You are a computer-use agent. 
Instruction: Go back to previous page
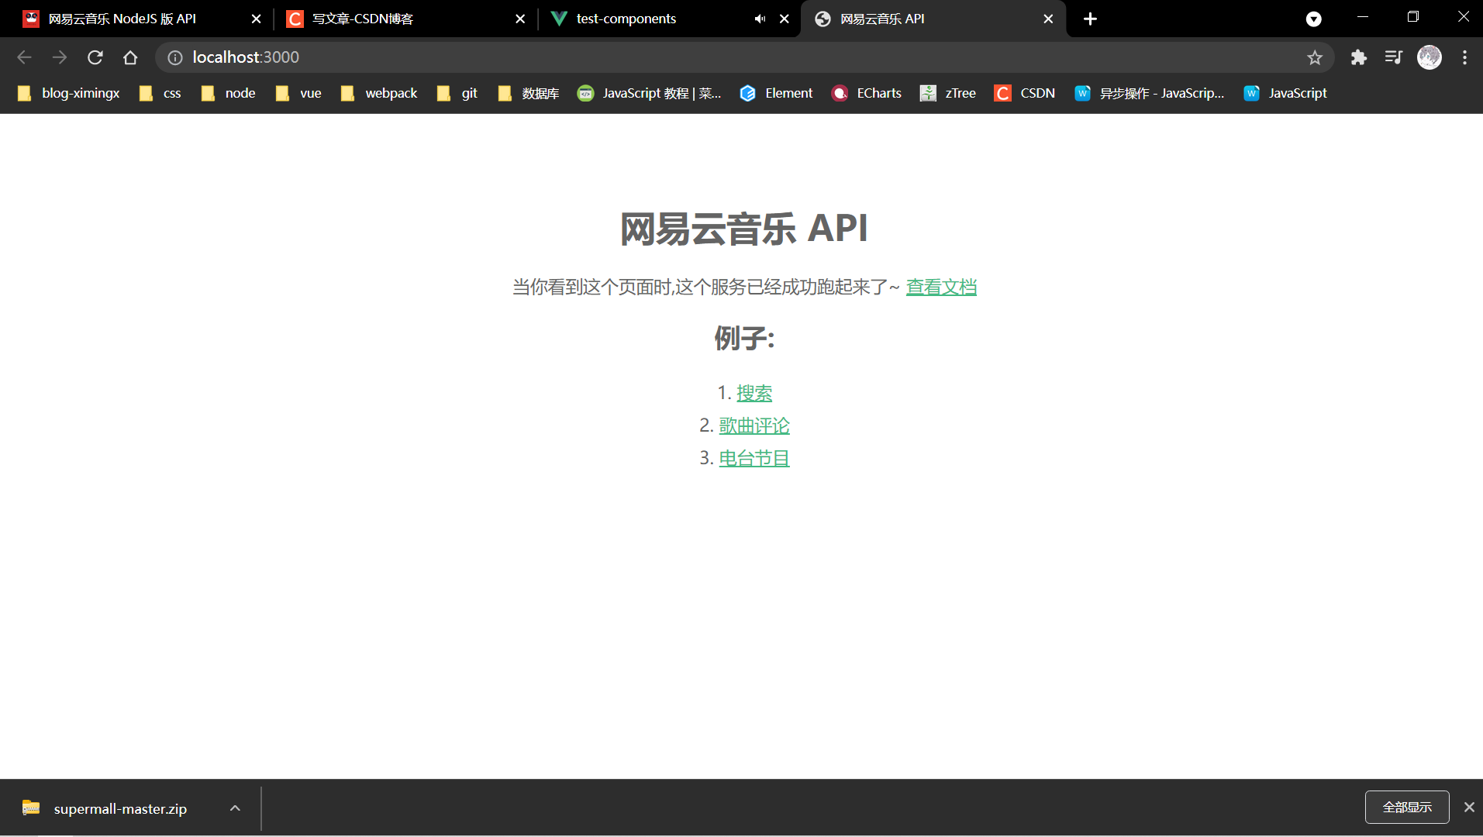pos(24,57)
